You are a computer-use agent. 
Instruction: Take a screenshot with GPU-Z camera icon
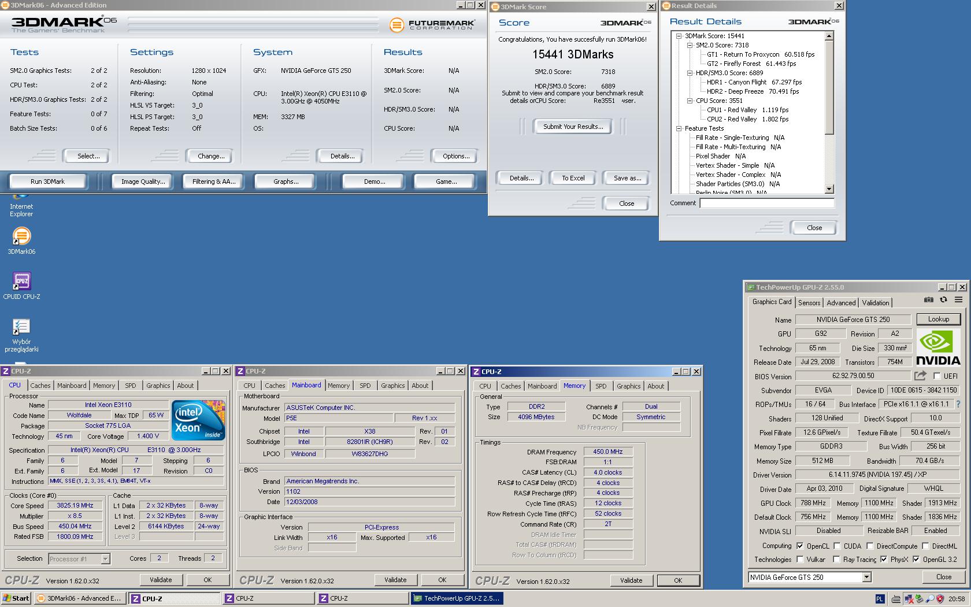pos(929,299)
